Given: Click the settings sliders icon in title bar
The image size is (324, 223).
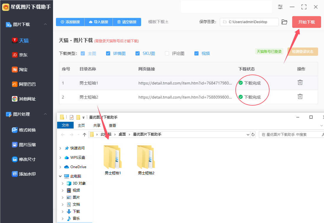Looking at the screenshot, I should [280, 7].
